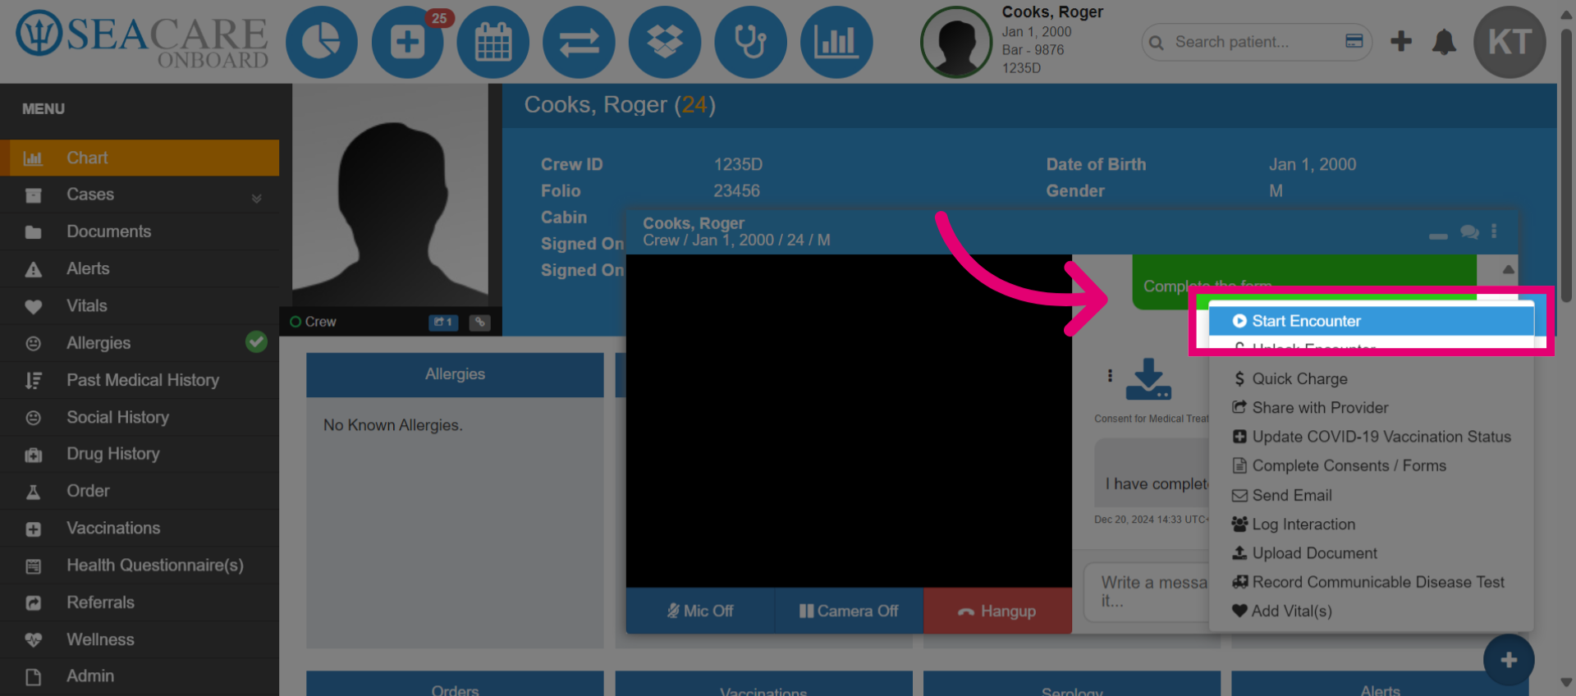Open the calendar icon in top bar

click(x=493, y=42)
